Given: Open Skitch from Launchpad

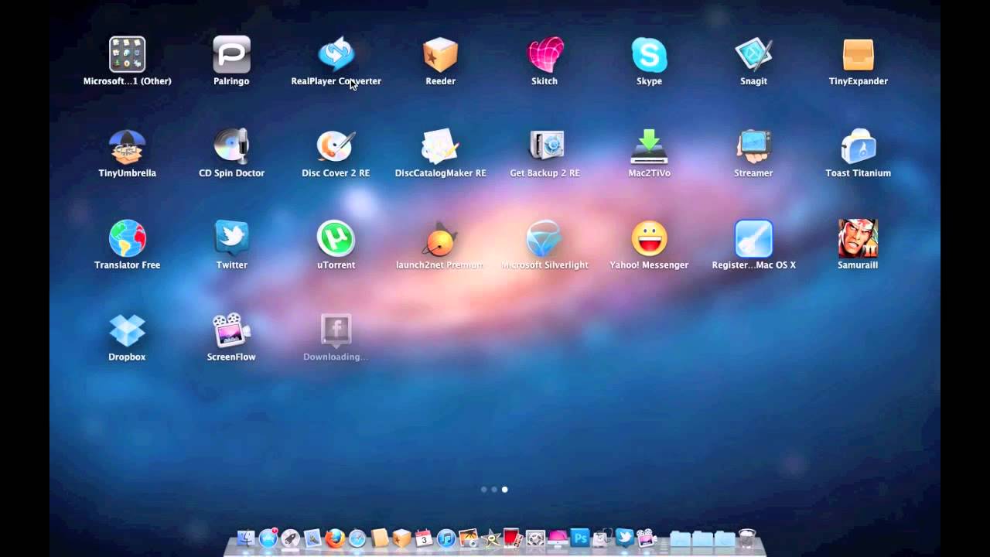Looking at the screenshot, I should pyautogui.click(x=544, y=55).
